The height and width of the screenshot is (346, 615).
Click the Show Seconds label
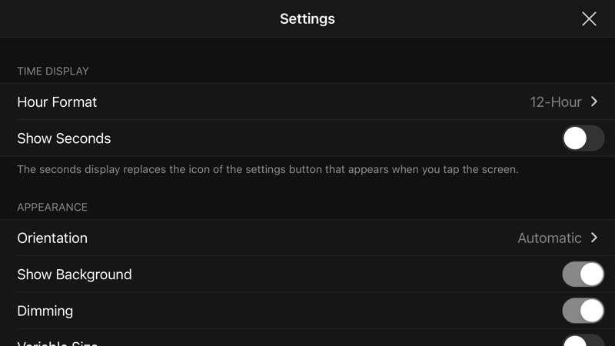(64, 138)
